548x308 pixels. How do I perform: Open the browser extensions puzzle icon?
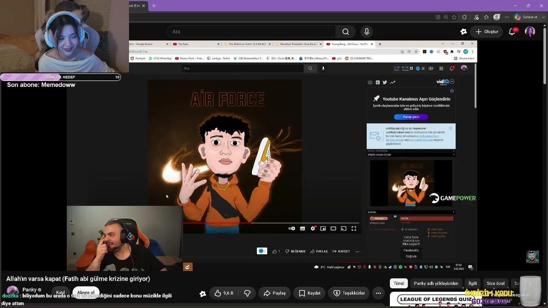(x=465, y=17)
